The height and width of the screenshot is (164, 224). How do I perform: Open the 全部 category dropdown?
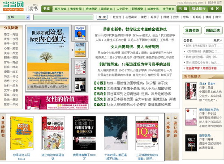click(18, 17)
